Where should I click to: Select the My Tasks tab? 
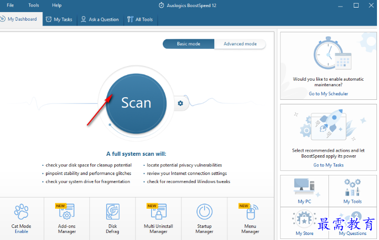pyautogui.click(x=60, y=19)
